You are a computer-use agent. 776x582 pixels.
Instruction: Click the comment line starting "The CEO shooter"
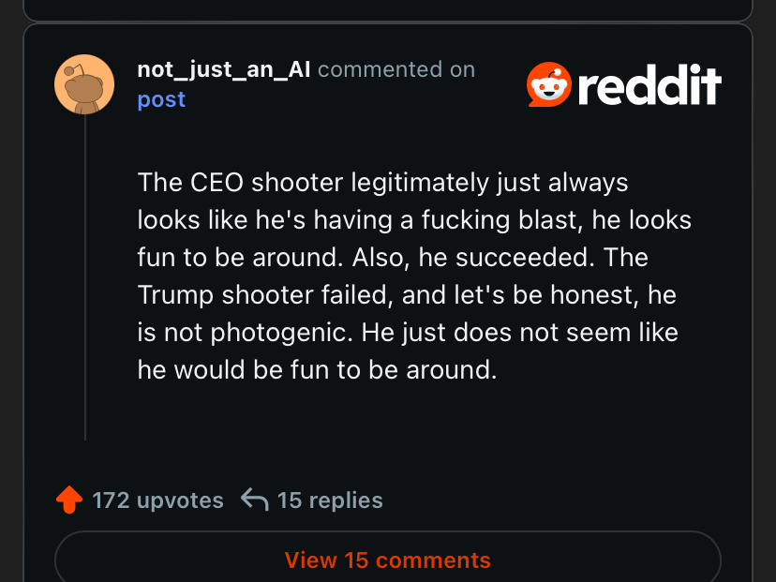click(382, 182)
